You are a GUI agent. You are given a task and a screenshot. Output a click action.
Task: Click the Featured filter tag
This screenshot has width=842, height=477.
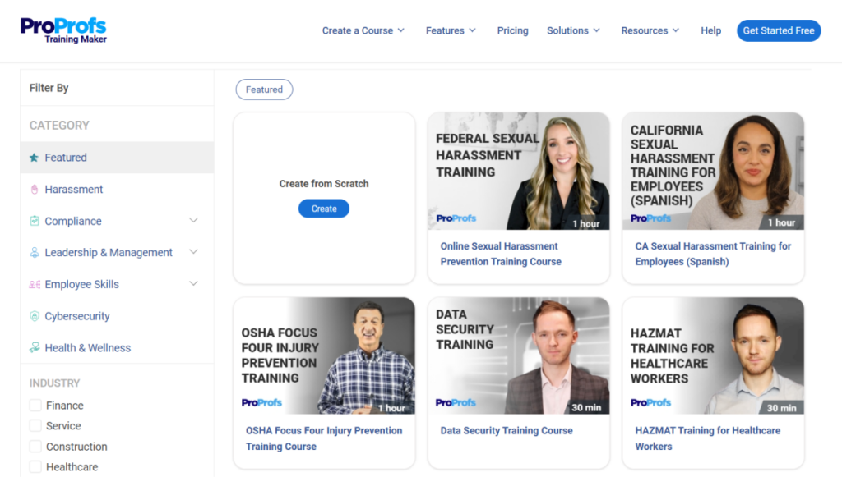point(264,89)
